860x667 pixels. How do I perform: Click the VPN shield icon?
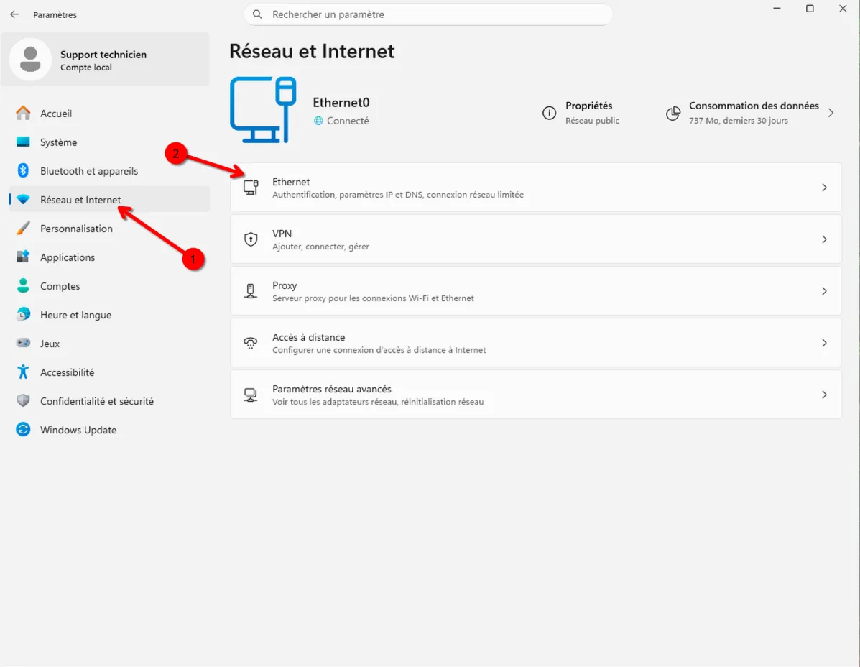tap(251, 239)
